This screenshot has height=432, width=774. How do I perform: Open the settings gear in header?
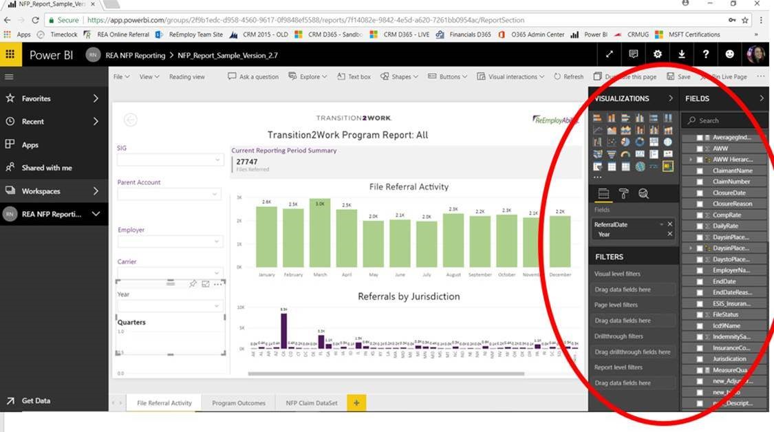658,54
